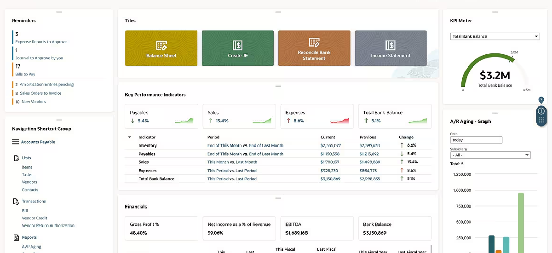Open the Vendor Credit shortcut
The image size is (552, 253).
tap(34, 218)
